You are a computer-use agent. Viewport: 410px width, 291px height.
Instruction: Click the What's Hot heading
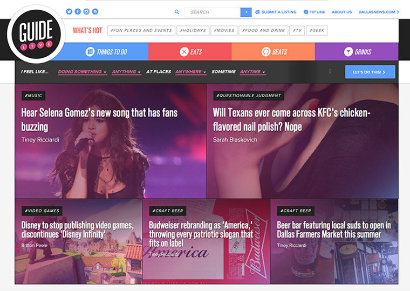pyautogui.click(x=87, y=30)
